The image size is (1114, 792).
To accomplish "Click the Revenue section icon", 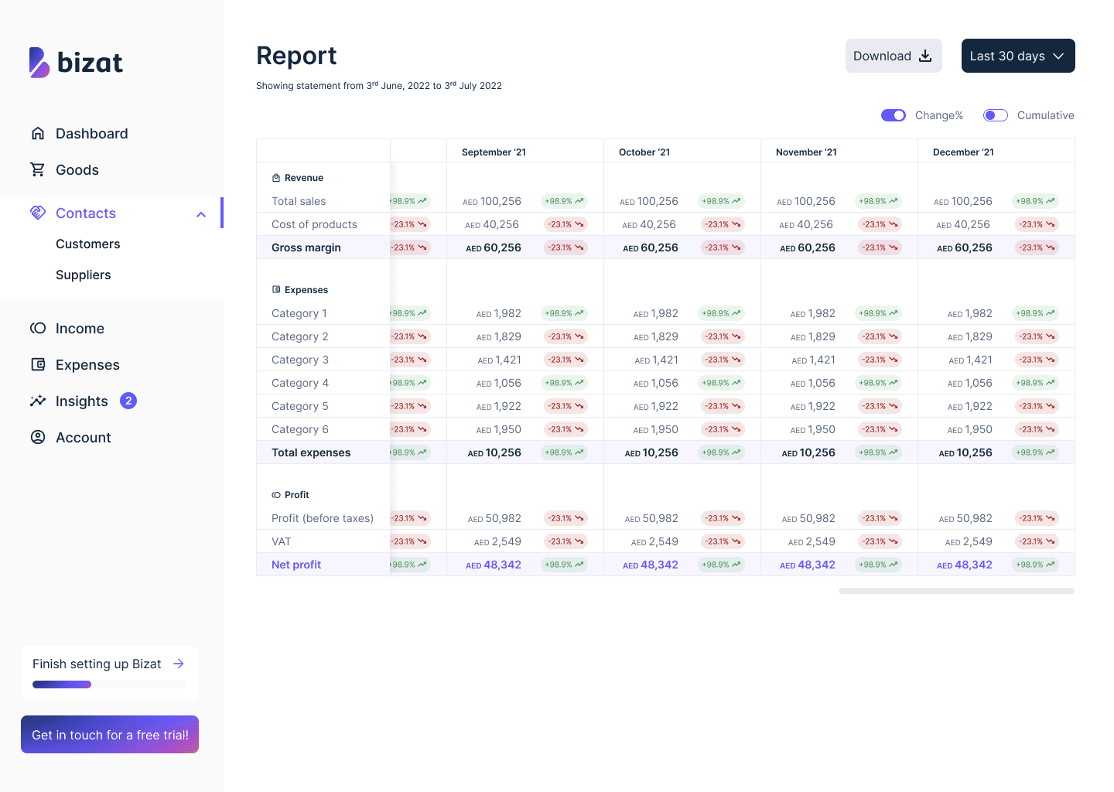I will (x=276, y=178).
